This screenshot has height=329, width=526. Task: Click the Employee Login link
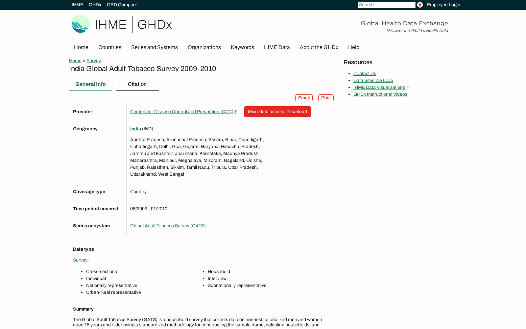point(443,5)
